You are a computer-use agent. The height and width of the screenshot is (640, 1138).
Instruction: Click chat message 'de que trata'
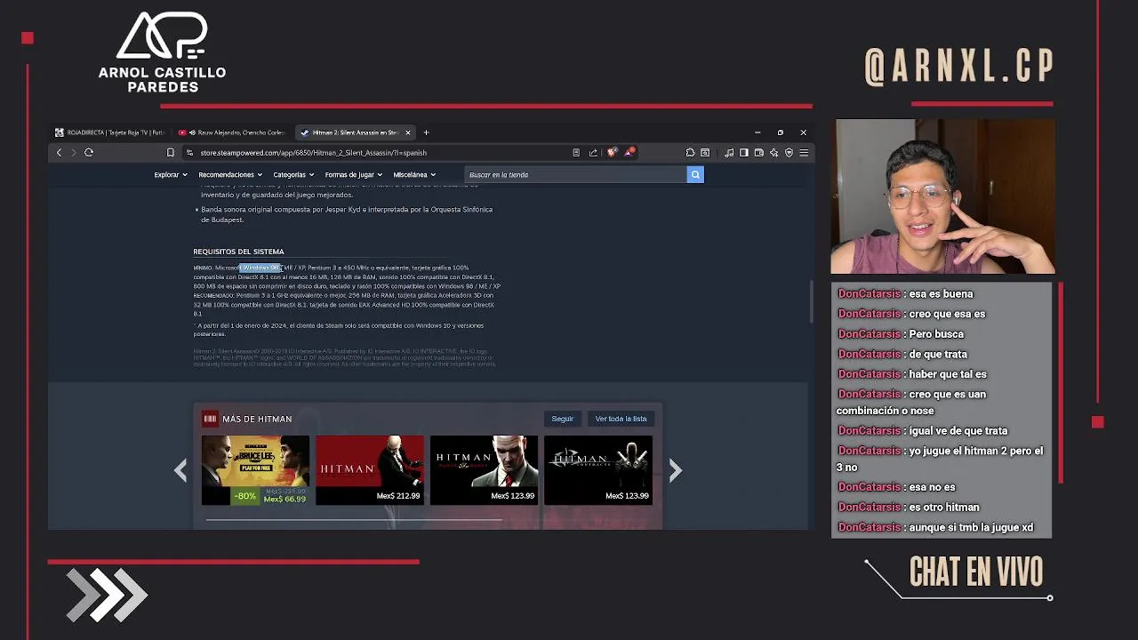(937, 355)
